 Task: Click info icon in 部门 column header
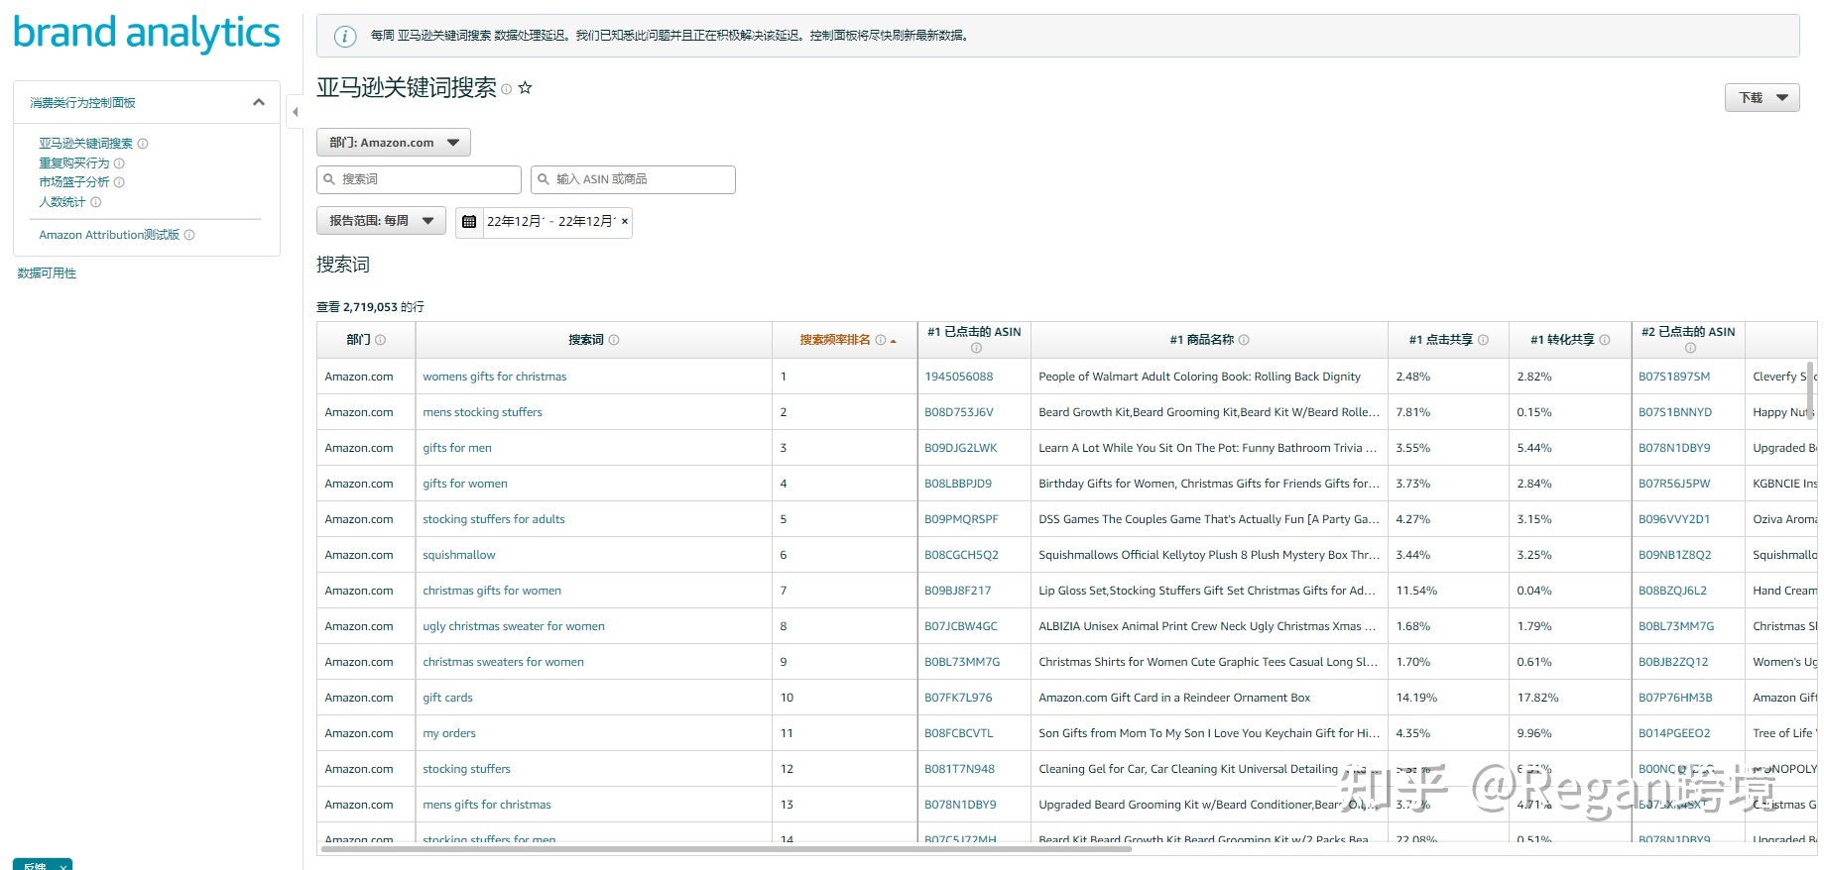pos(381,340)
